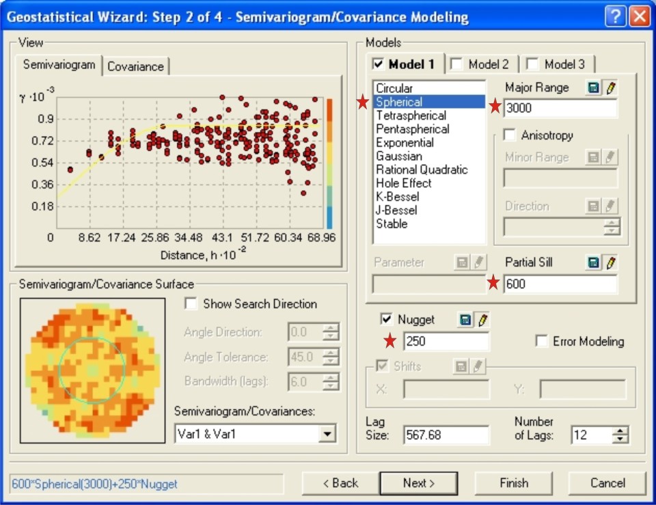Viewport: 656px width, 505px height.
Task: Select J-Bessel model type
Action: 429,210
